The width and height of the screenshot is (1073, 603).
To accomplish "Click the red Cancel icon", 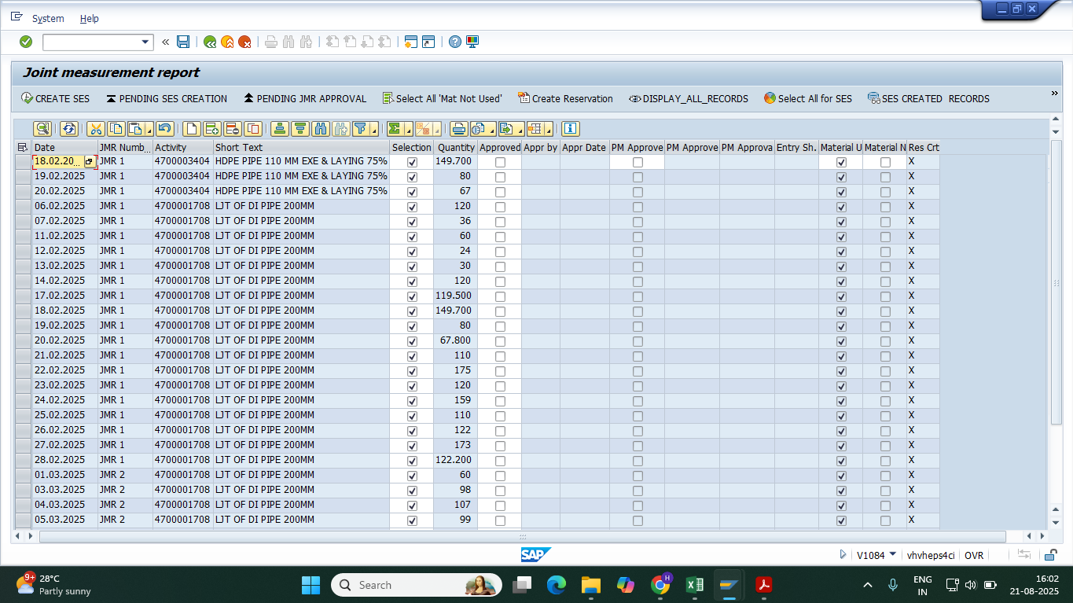I will point(245,42).
